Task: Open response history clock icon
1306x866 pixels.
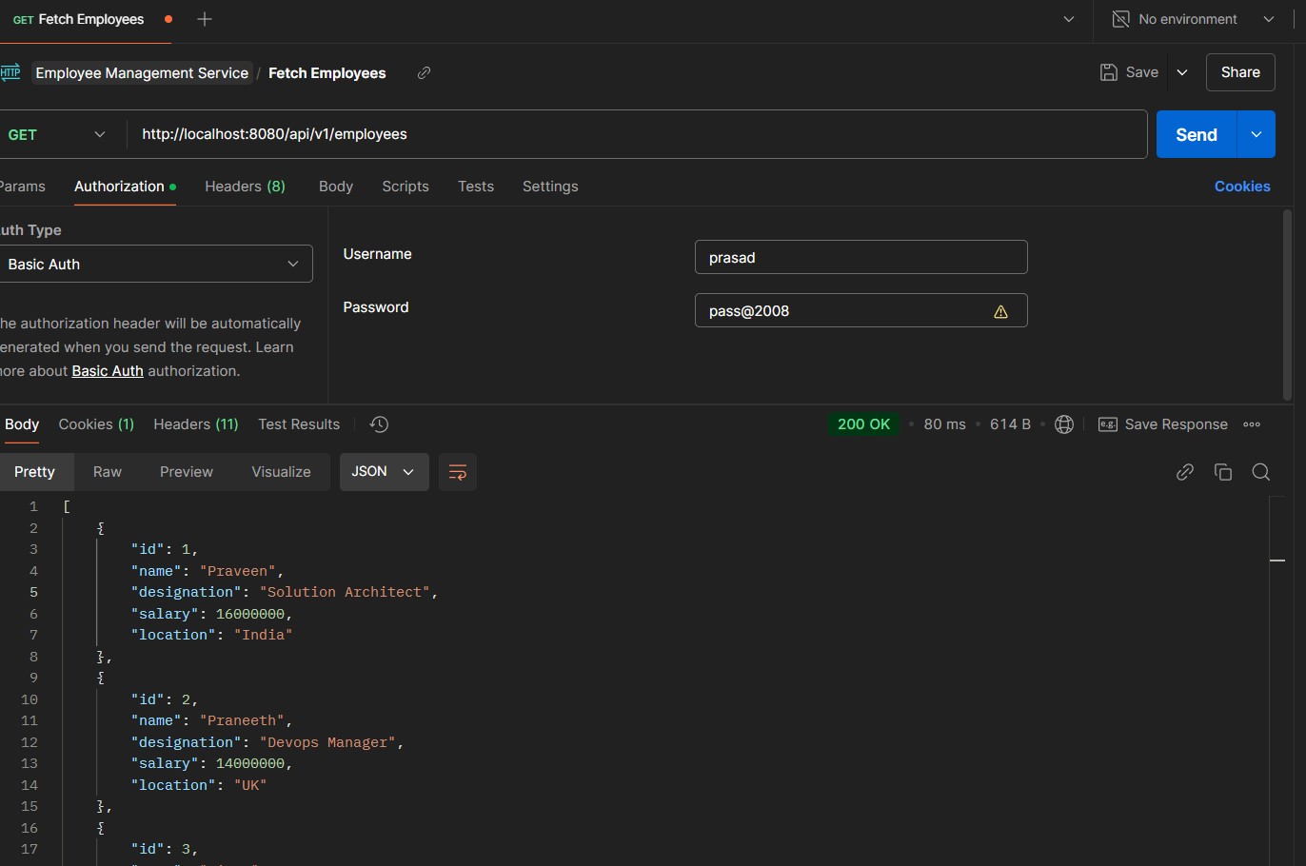Action: pyautogui.click(x=379, y=424)
